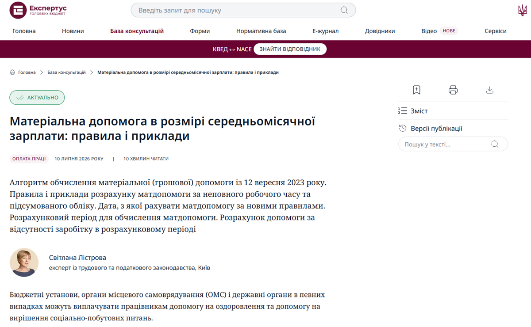Download the article with the download icon
531x327 pixels.
coord(489,90)
